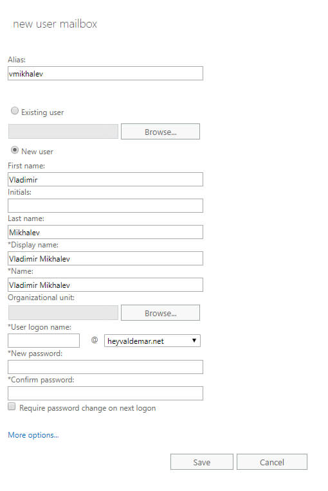
Task: Click the '*User logon name:' label
Action: point(39,327)
